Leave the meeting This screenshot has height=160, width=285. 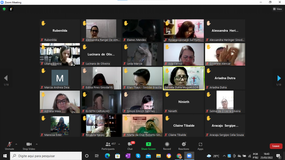point(276,146)
